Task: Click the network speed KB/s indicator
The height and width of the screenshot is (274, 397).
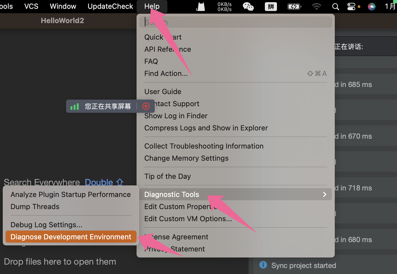Action: pos(224,7)
